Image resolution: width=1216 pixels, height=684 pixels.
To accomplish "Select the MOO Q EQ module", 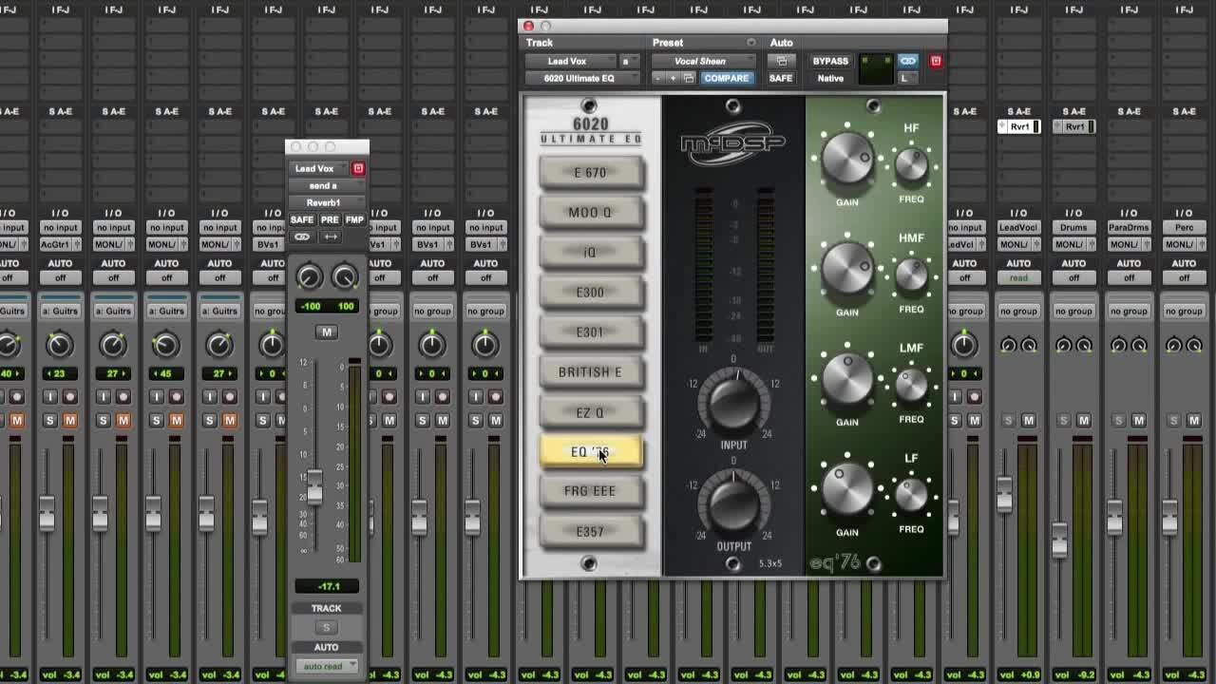I will 591,213.
